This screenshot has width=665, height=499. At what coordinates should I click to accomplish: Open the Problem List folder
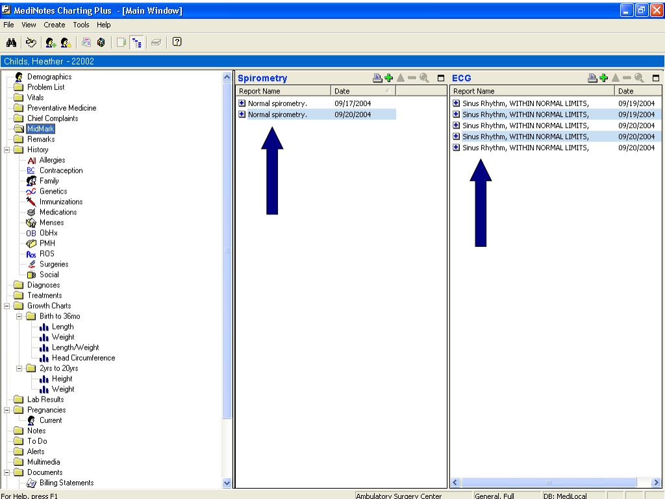tap(46, 87)
